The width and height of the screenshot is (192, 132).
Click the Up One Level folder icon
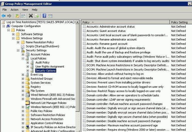(x=17, y=16)
